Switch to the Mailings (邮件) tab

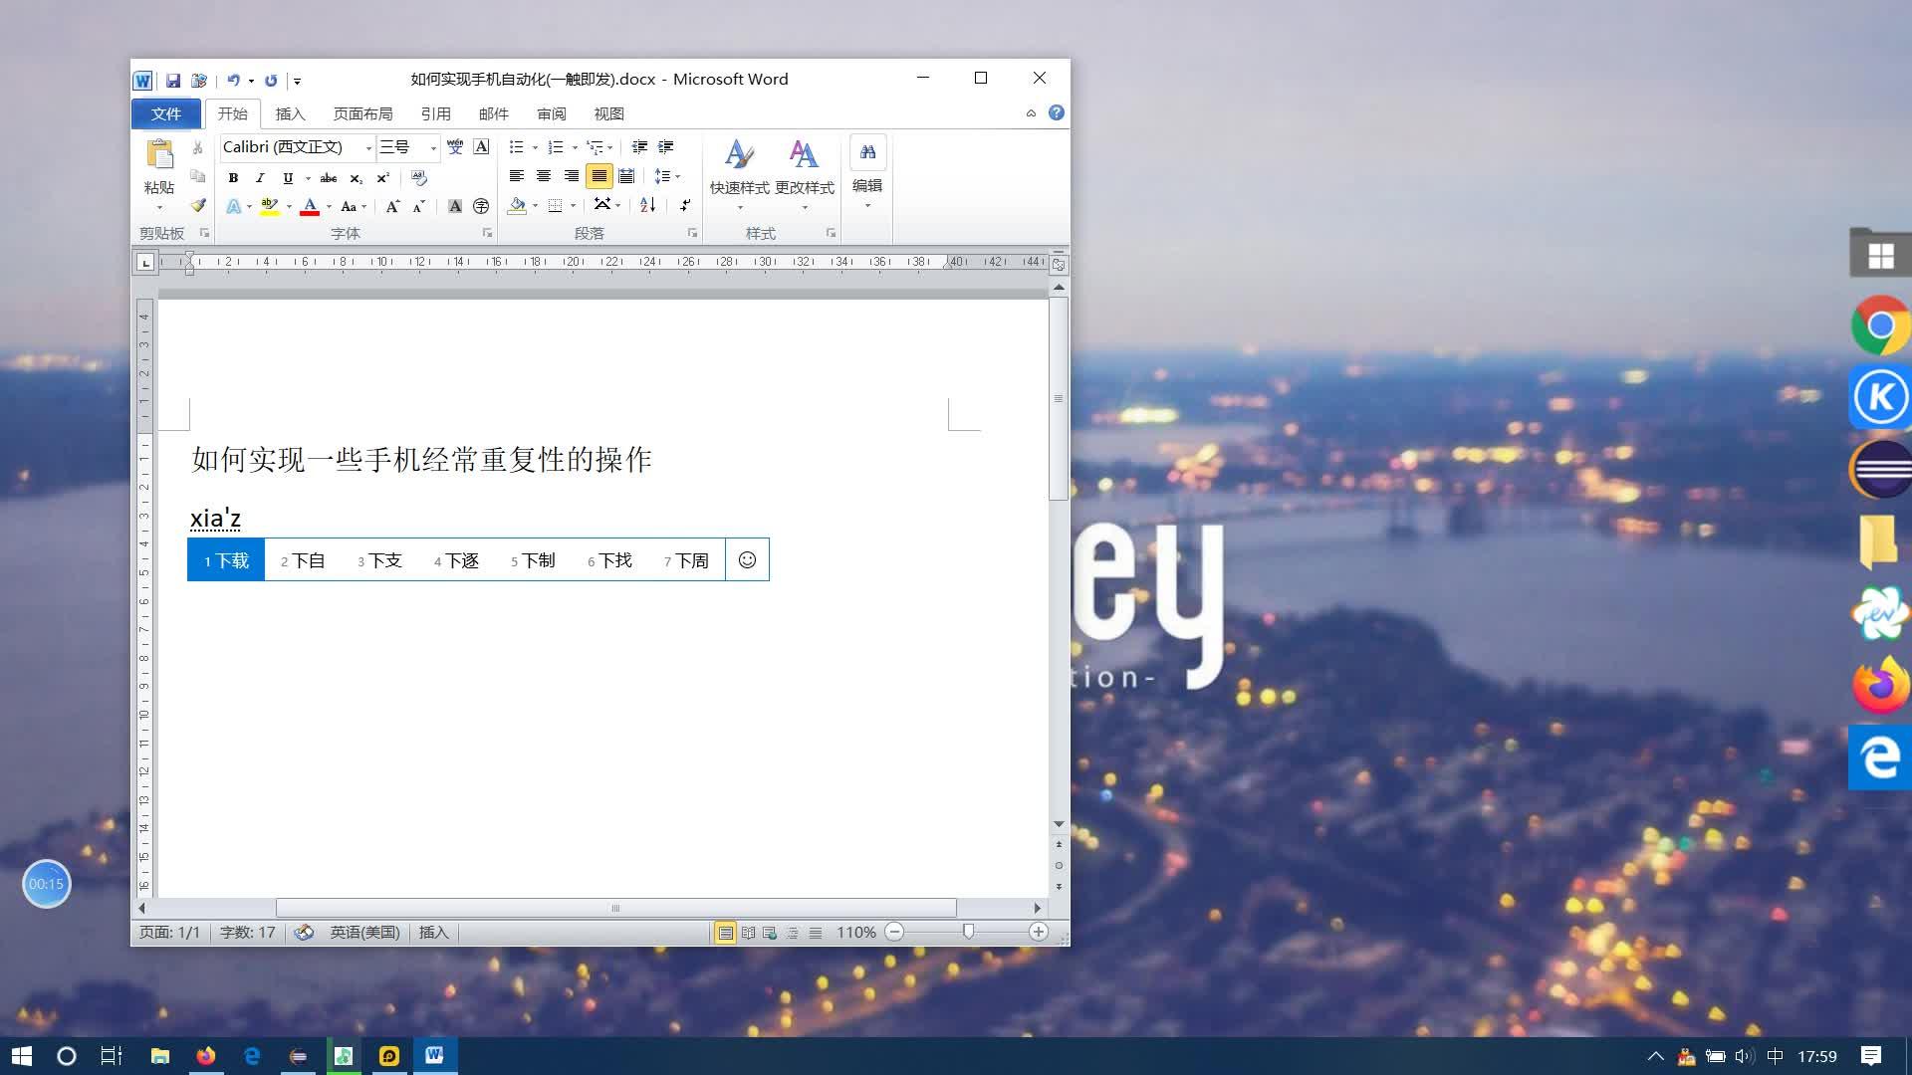pos(493,113)
